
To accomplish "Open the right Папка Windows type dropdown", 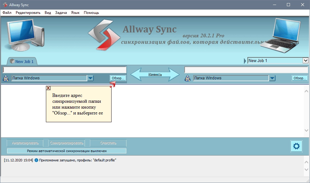I will click(x=272, y=78).
